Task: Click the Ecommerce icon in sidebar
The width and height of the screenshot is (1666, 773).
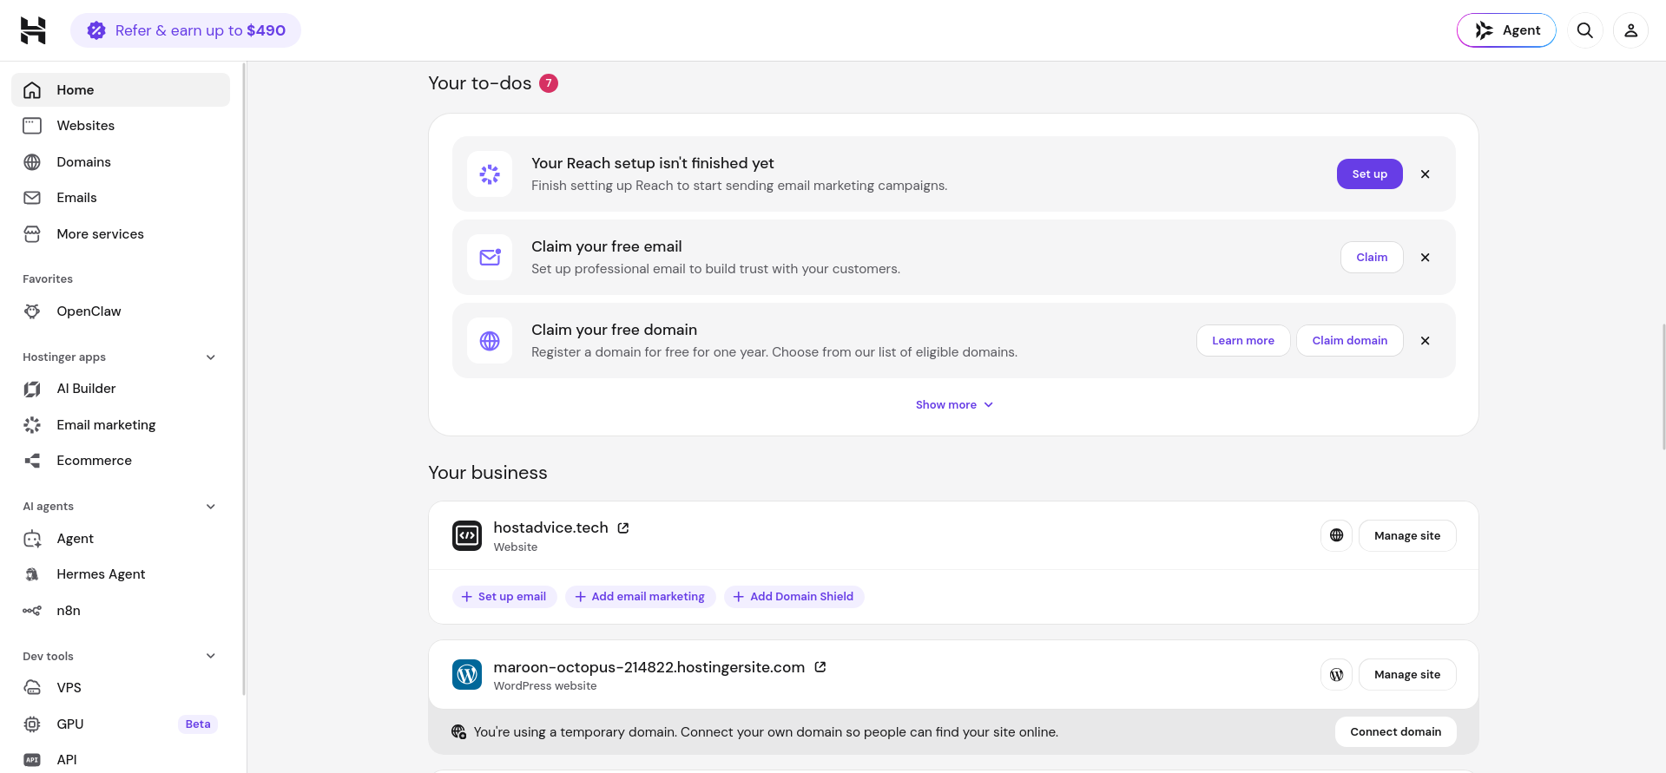Action: 32,461
